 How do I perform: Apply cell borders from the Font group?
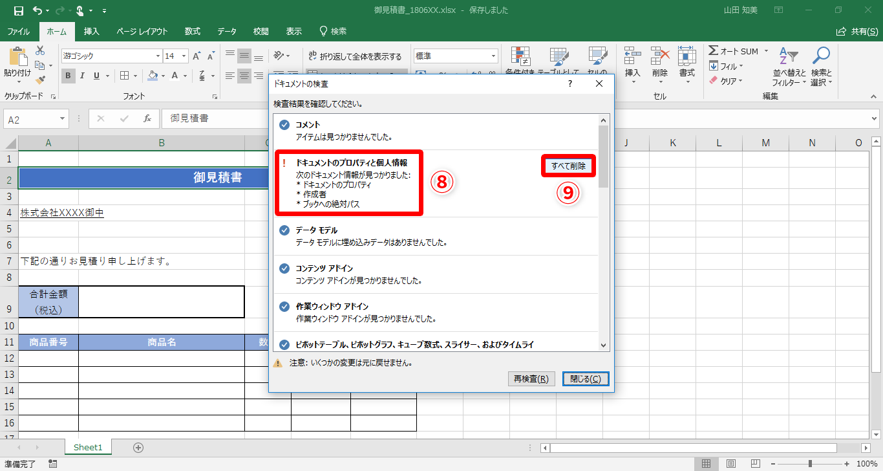click(x=125, y=76)
